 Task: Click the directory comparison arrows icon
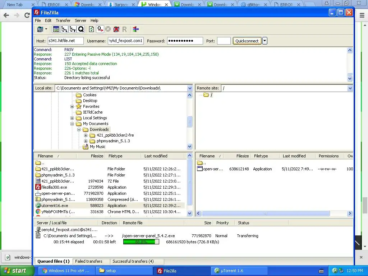pyautogui.click(x=135, y=29)
